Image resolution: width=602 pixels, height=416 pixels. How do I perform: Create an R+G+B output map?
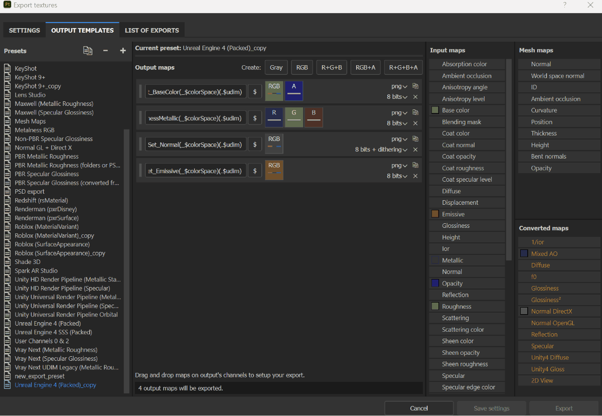(x=332, y=67)
